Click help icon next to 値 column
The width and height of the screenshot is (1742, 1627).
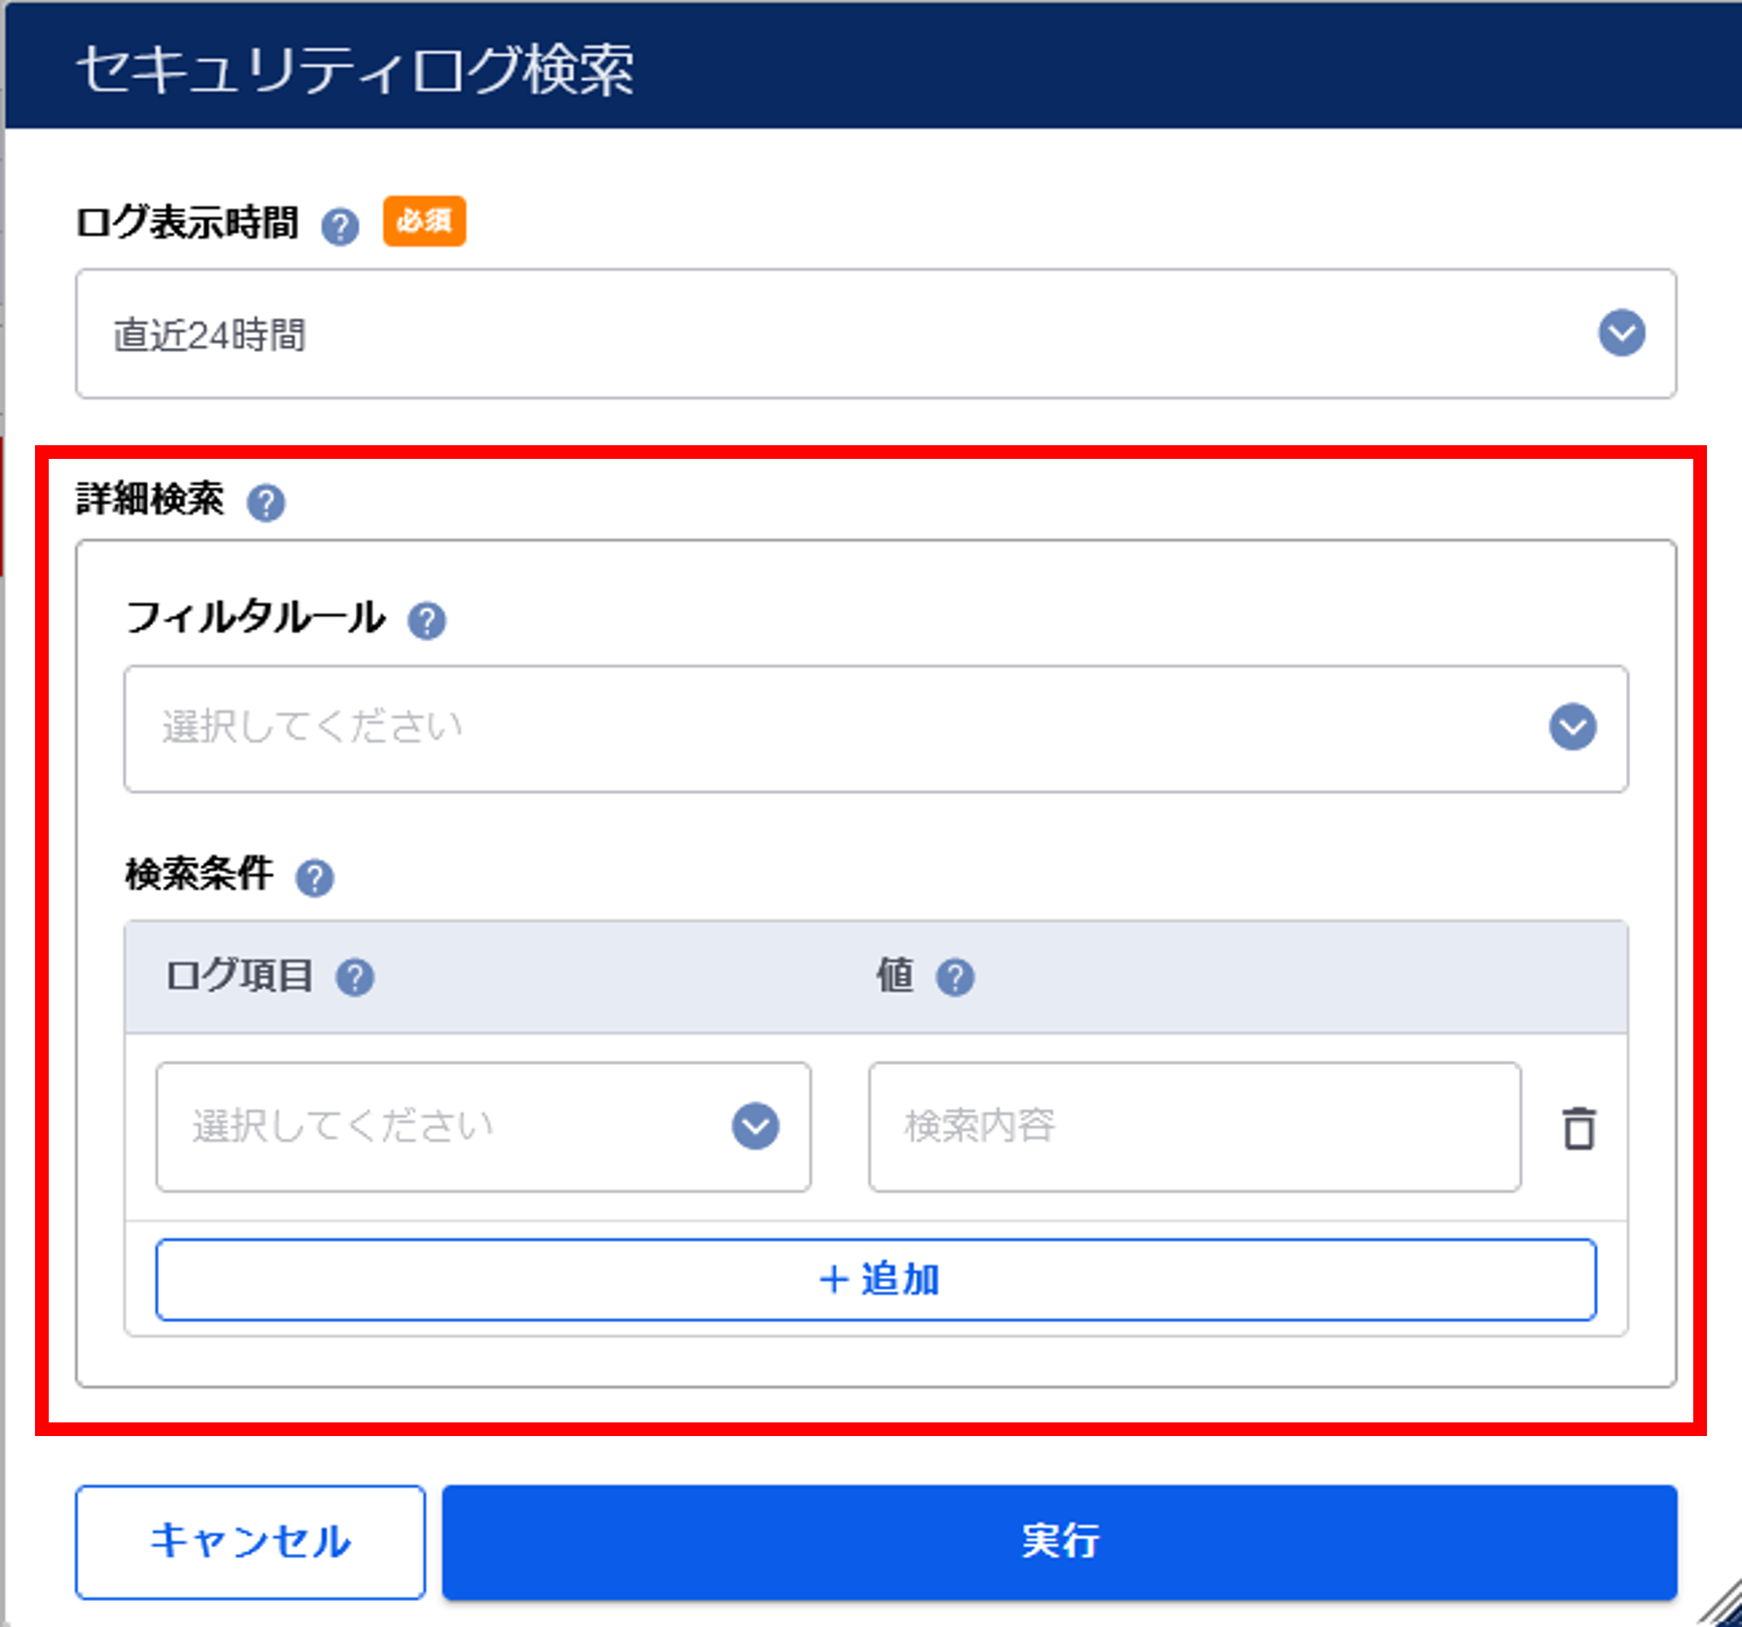(955, 977)
